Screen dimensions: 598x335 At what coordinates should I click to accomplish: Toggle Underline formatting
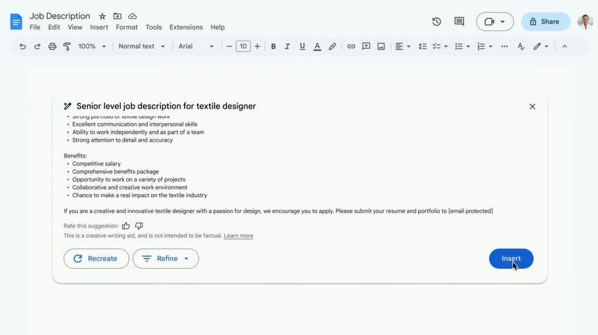pos(302,47)
